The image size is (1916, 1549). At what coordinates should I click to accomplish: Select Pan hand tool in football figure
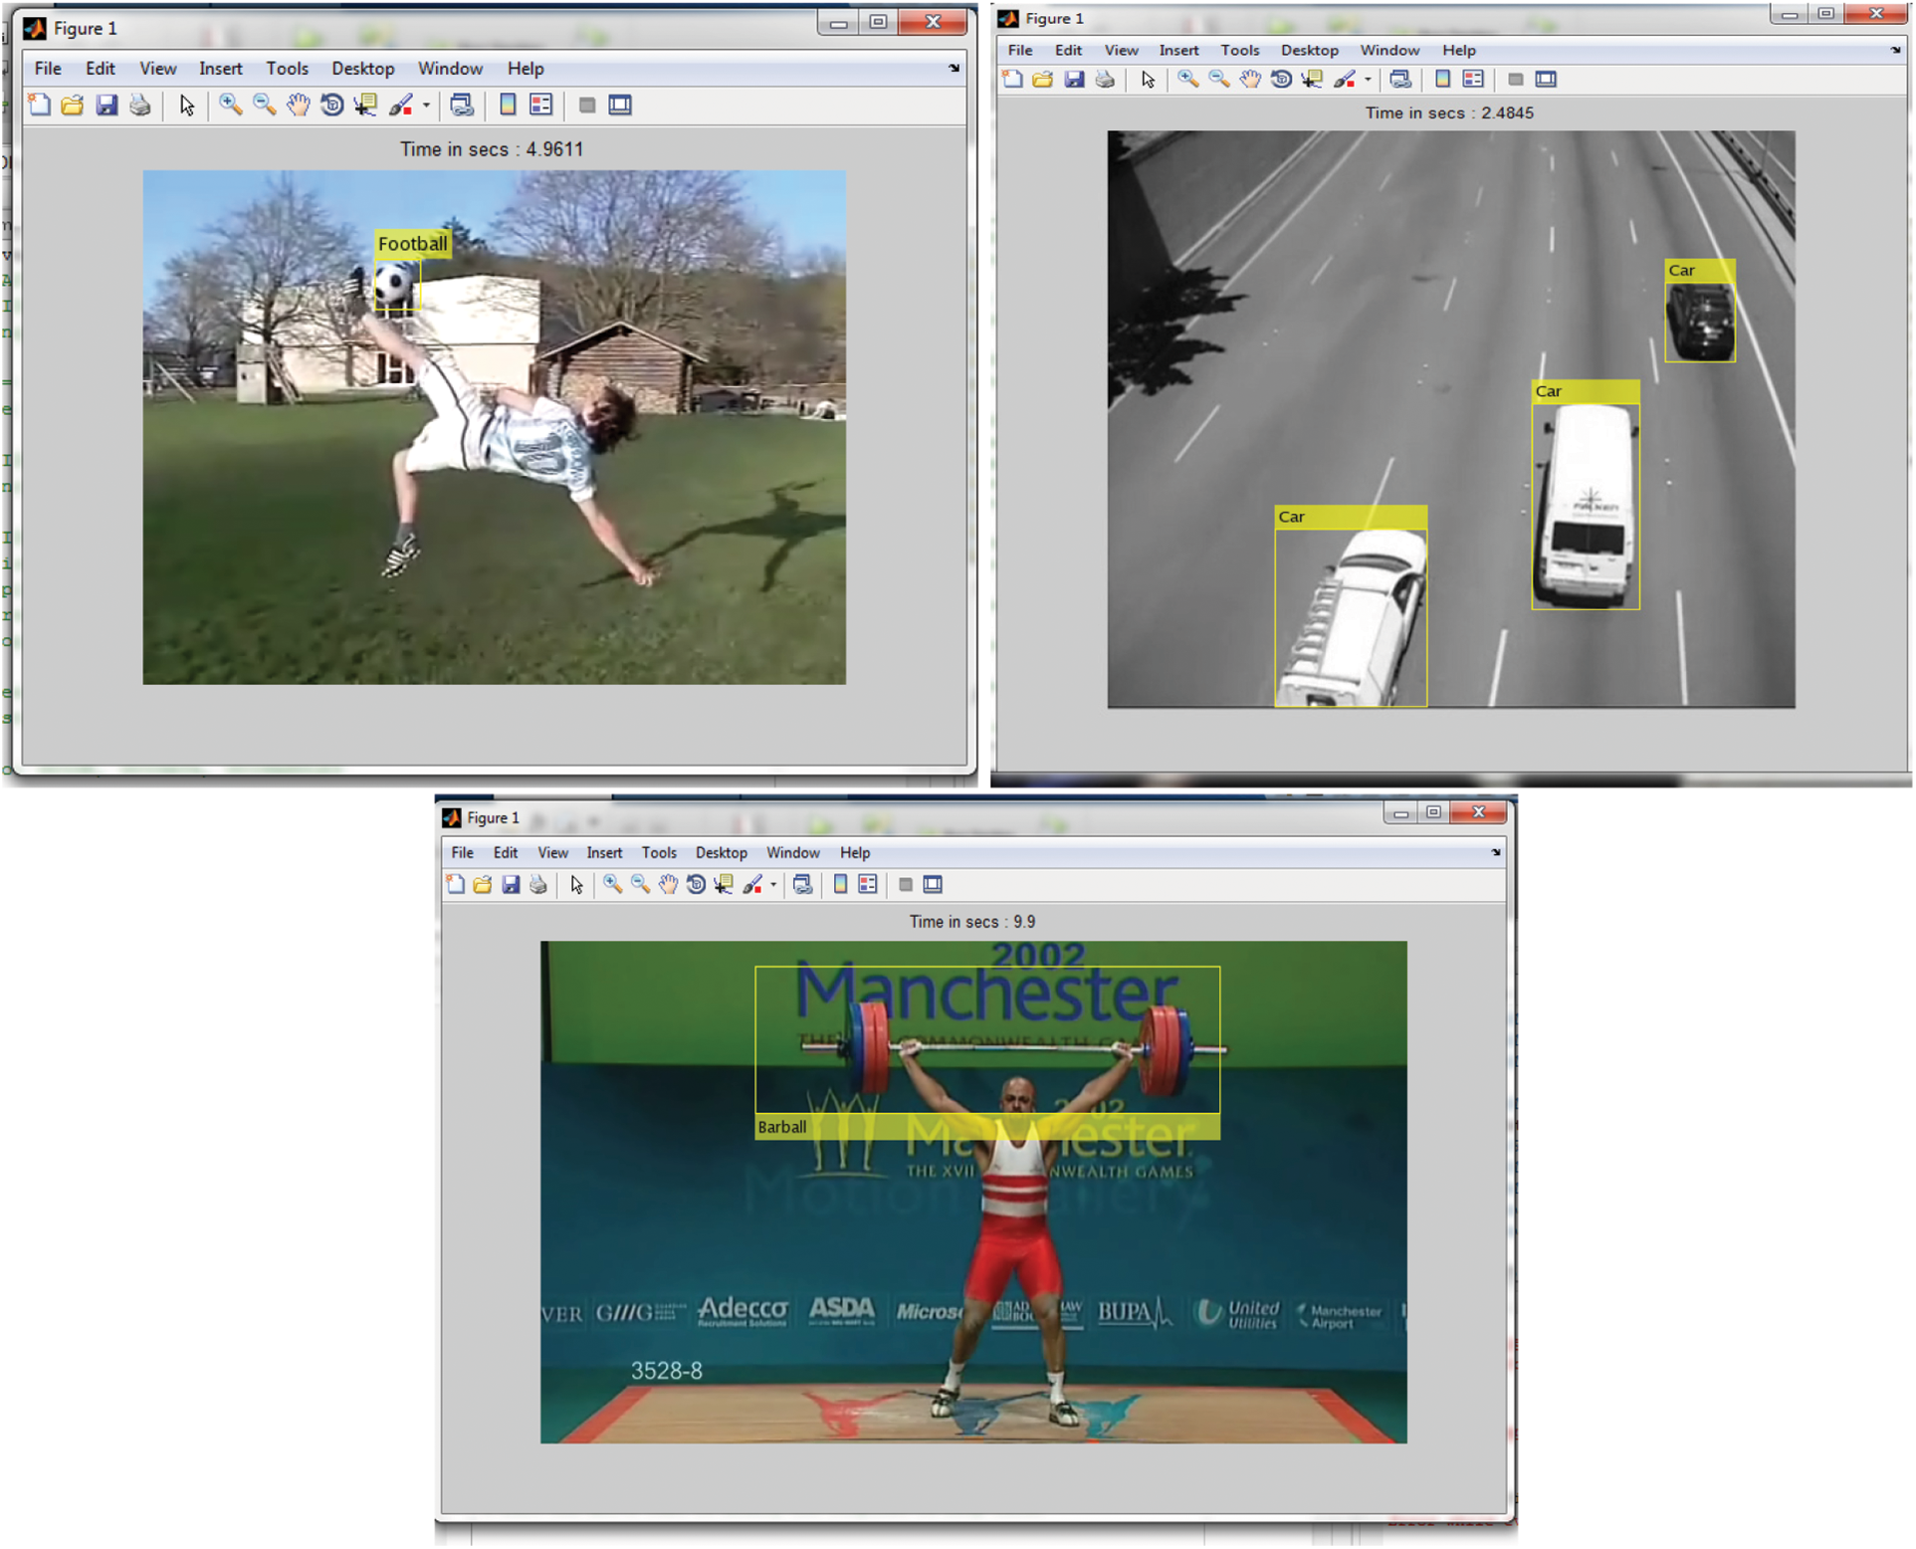[298, 106]
